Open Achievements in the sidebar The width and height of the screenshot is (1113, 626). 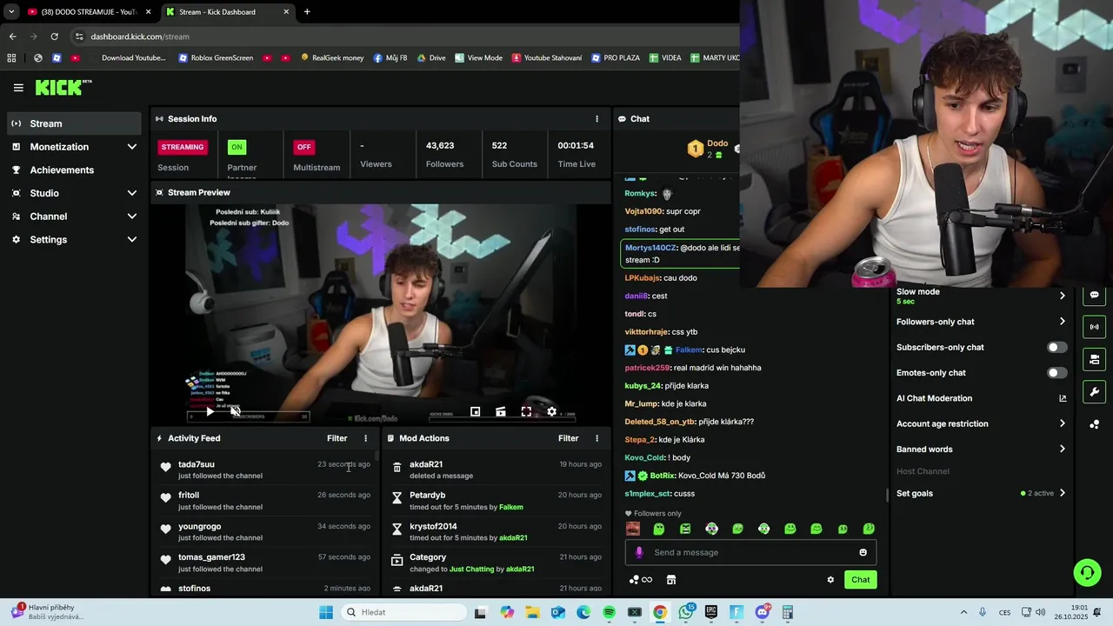[73, 170]
